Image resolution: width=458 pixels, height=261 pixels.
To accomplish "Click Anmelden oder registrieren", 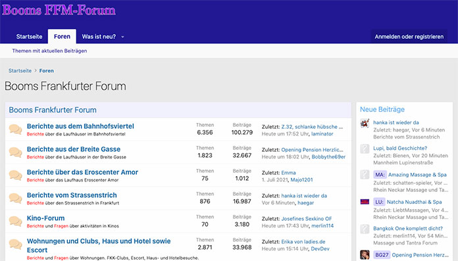I will tap(409, 37).
